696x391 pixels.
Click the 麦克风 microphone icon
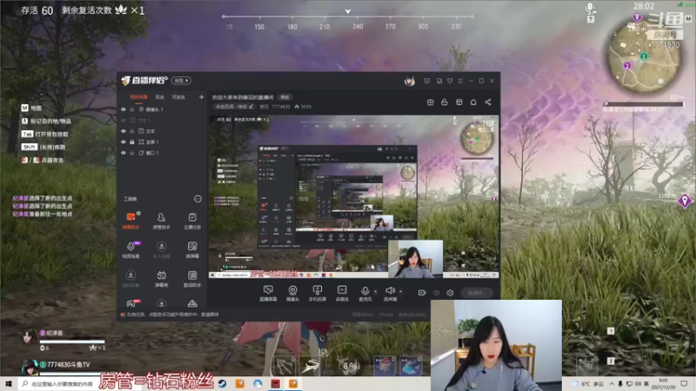(365, 291)
